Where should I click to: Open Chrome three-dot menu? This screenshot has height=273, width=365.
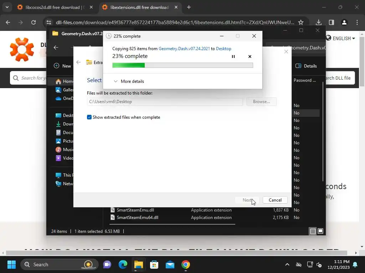(x=357, y=22)
